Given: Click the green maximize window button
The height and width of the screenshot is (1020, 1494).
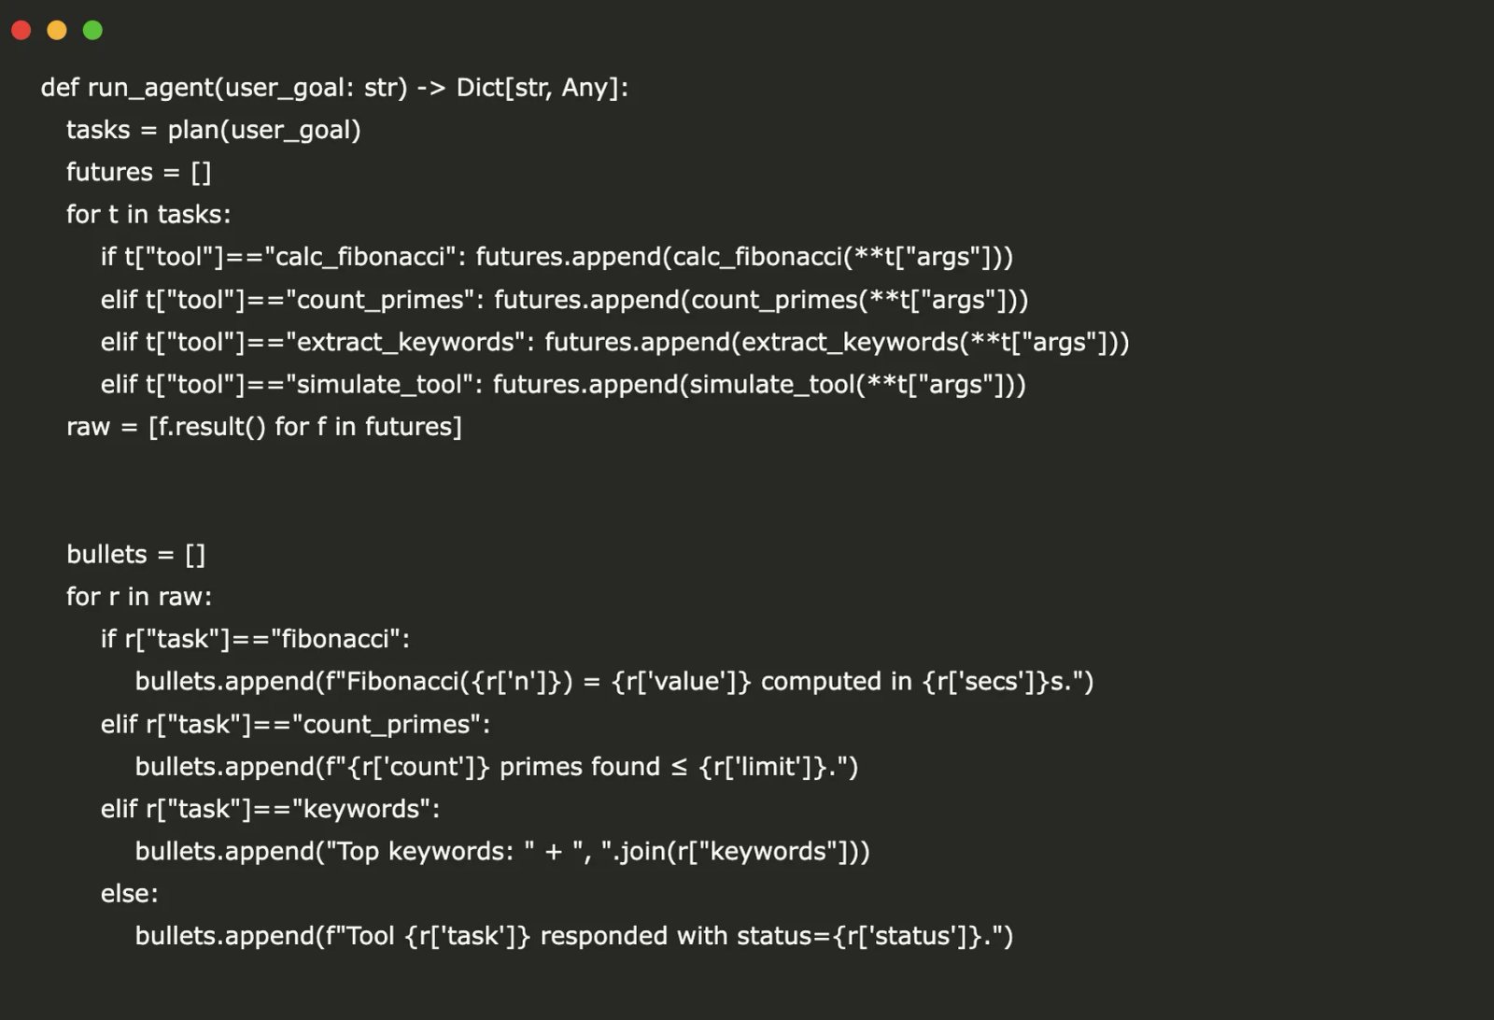Looking at the screenshot, I should [92, 30].
